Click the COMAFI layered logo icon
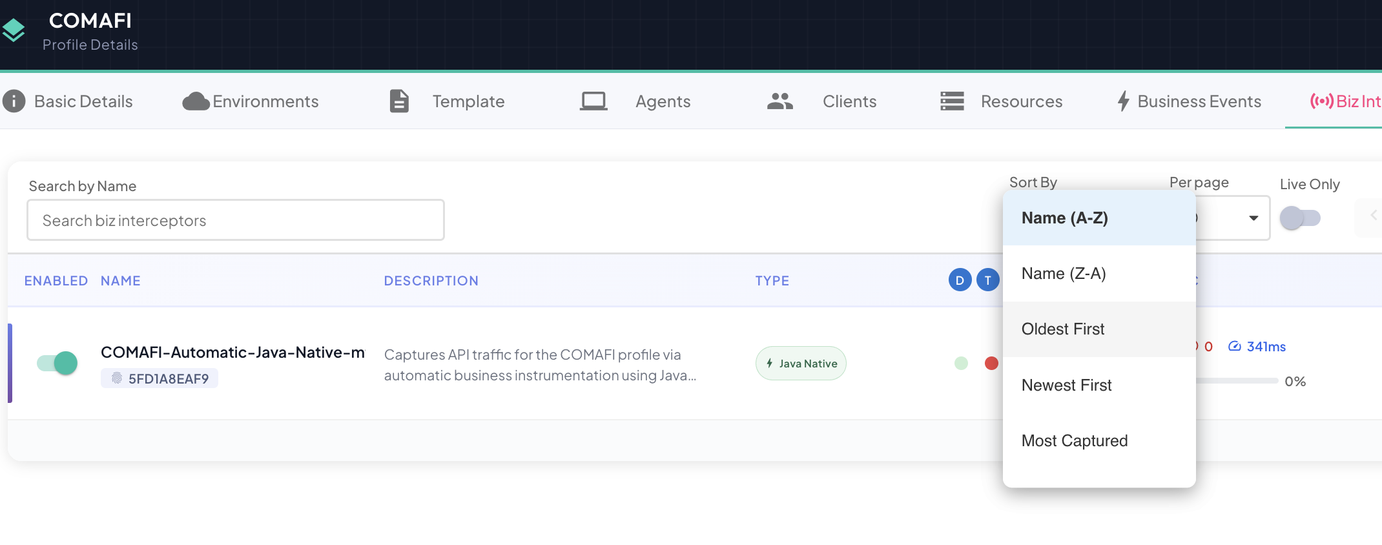 [13, 30]
